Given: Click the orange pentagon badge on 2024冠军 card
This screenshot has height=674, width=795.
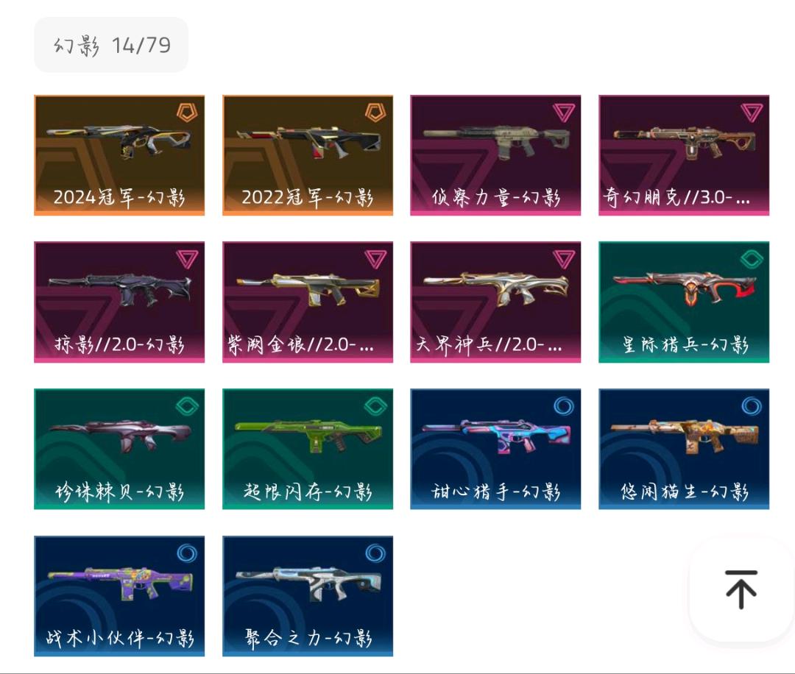Looking at the screenshot, I should click(187, 112).
